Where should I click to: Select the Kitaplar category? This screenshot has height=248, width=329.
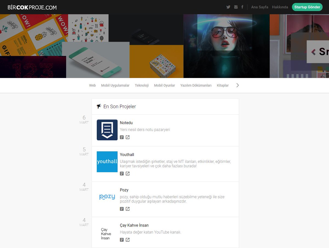coord(223,85)
